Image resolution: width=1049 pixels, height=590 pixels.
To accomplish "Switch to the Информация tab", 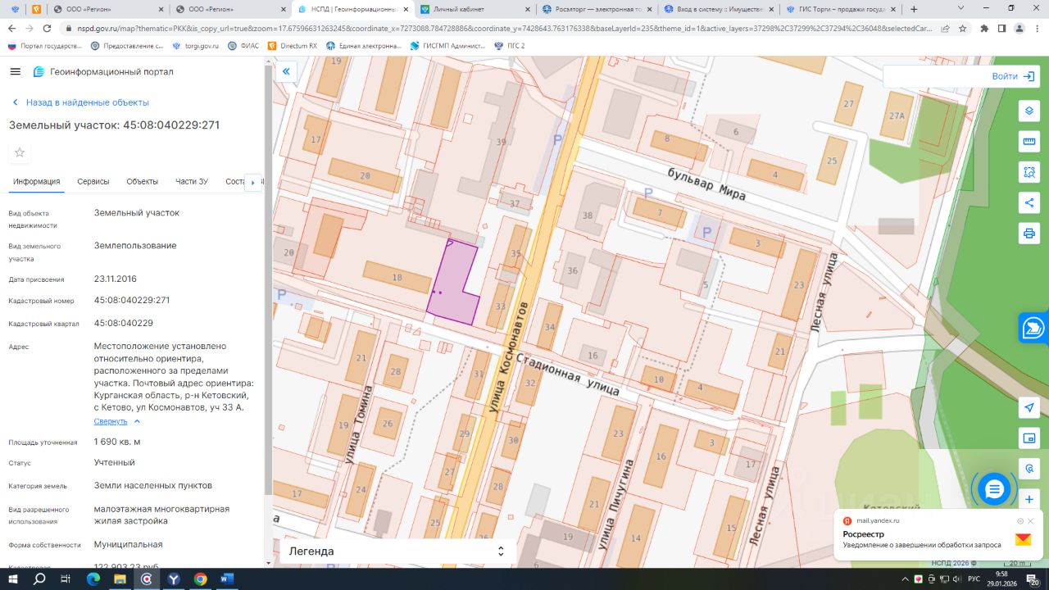I will (37, 182).
